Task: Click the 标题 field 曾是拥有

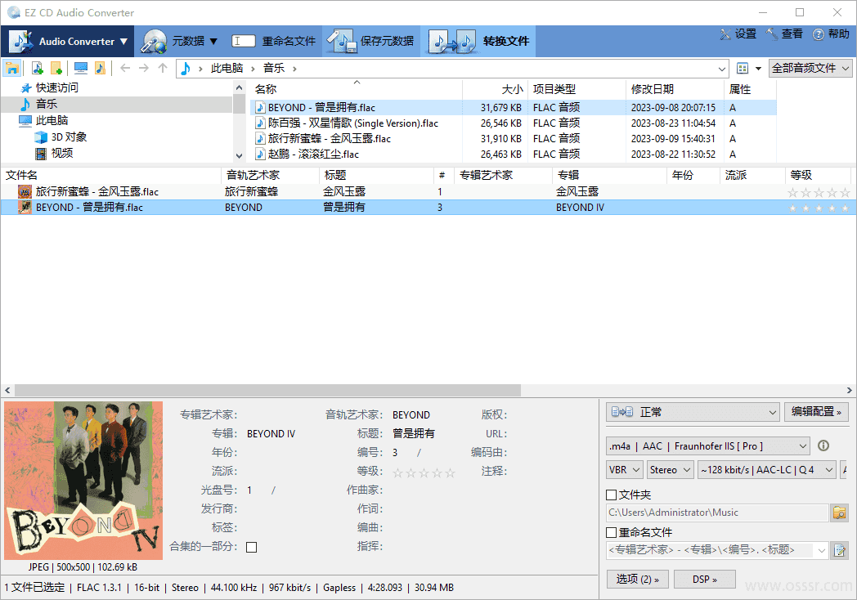Action: coord(414,434)
